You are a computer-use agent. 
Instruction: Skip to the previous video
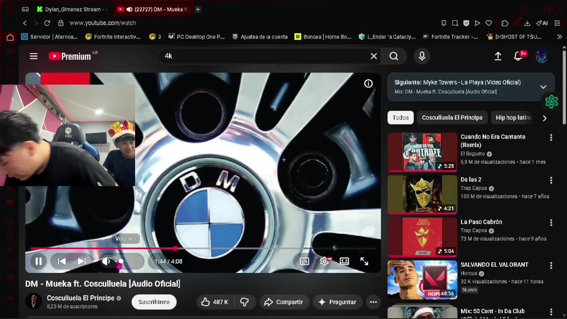coord(62,261)
